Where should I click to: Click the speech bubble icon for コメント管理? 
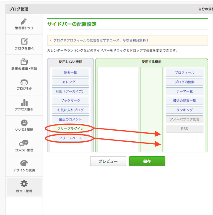[x=24, y=143]
